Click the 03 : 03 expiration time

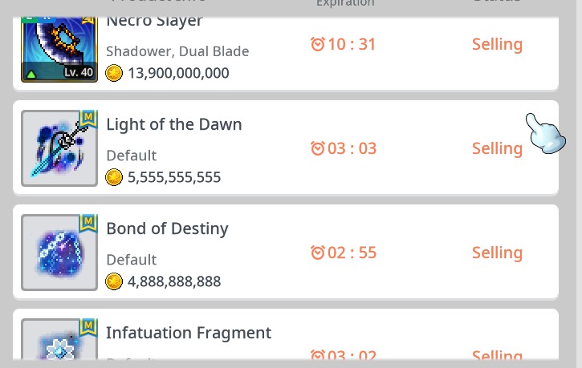coord(352,148)
